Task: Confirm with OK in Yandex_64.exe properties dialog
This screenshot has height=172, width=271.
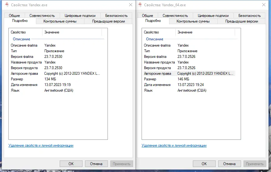Action: 204,164
